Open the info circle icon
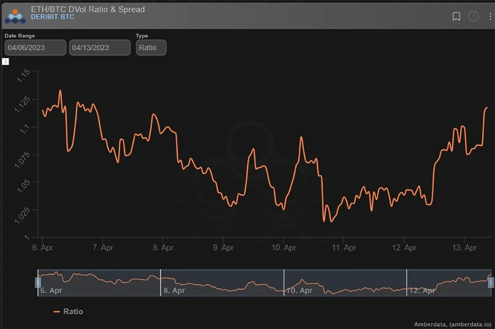Screen dimensions: 495x329 tap(473, 16)
